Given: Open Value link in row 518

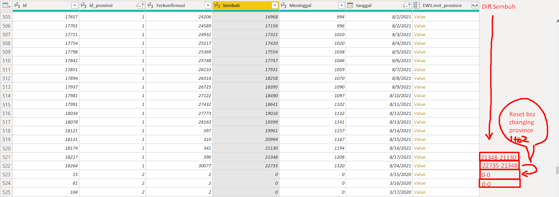Looking at the screenshot, I should pos(420,131).
